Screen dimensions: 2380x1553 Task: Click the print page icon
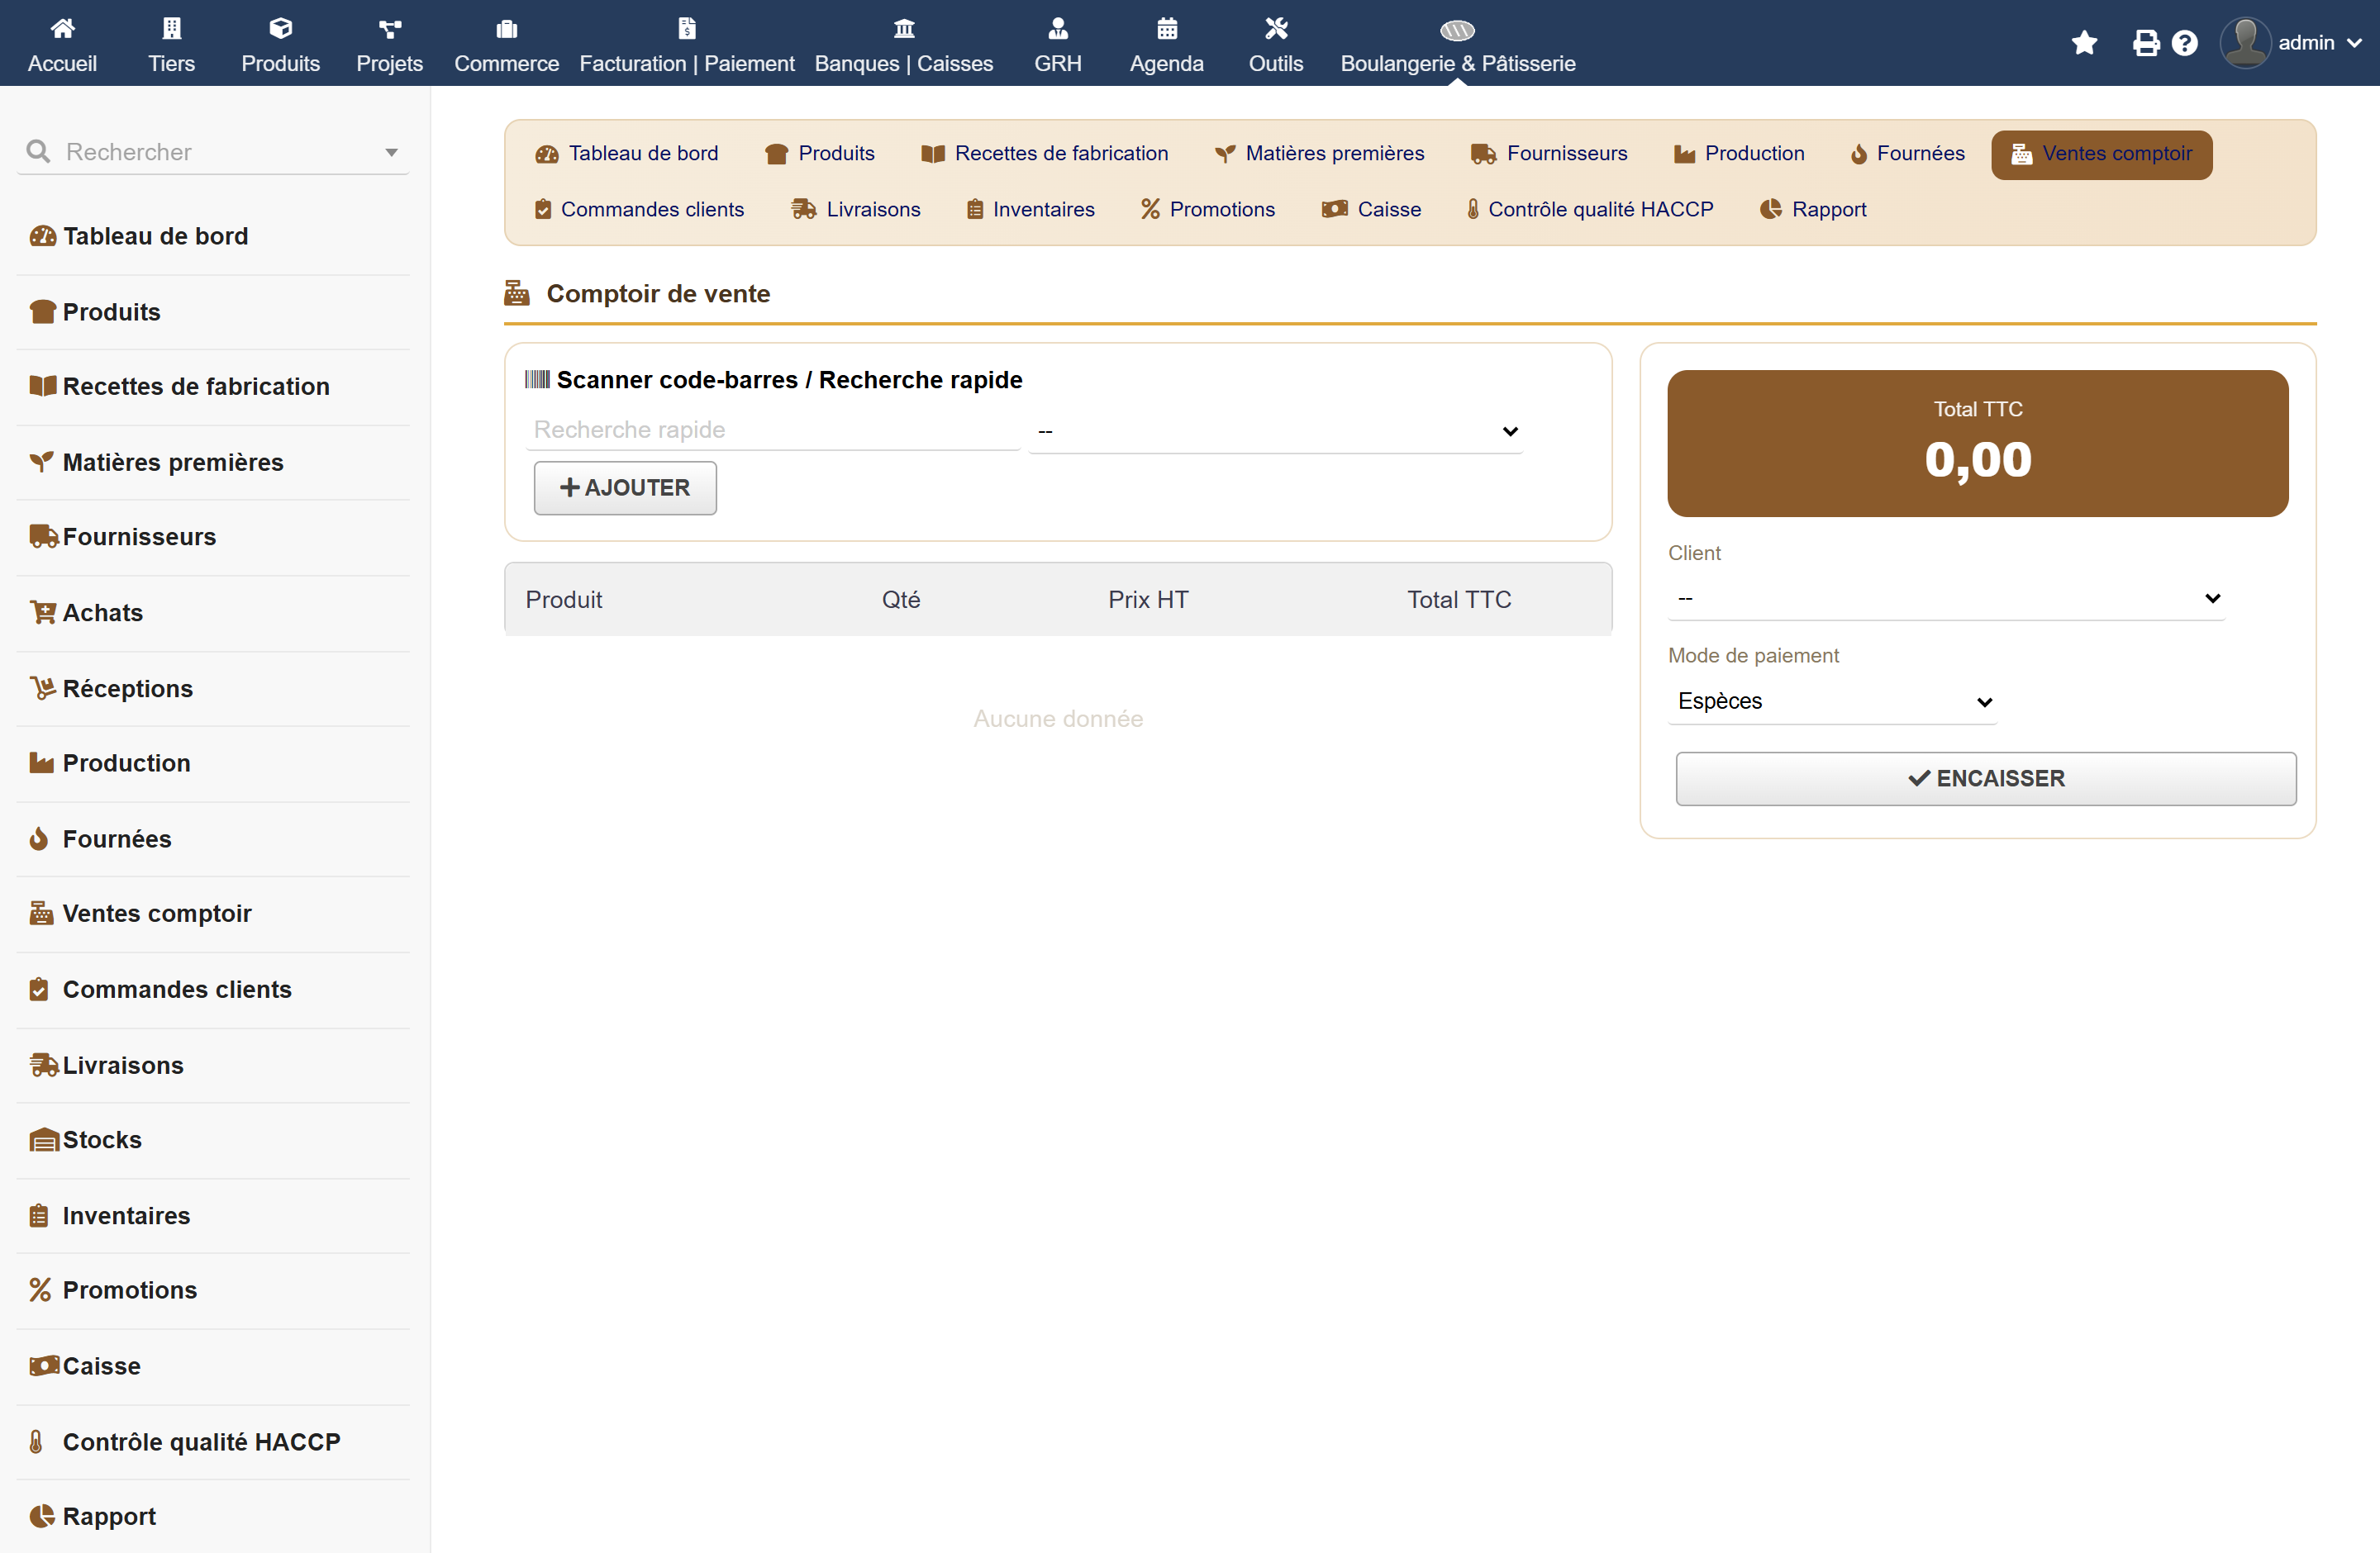(x=2145, y=43)
